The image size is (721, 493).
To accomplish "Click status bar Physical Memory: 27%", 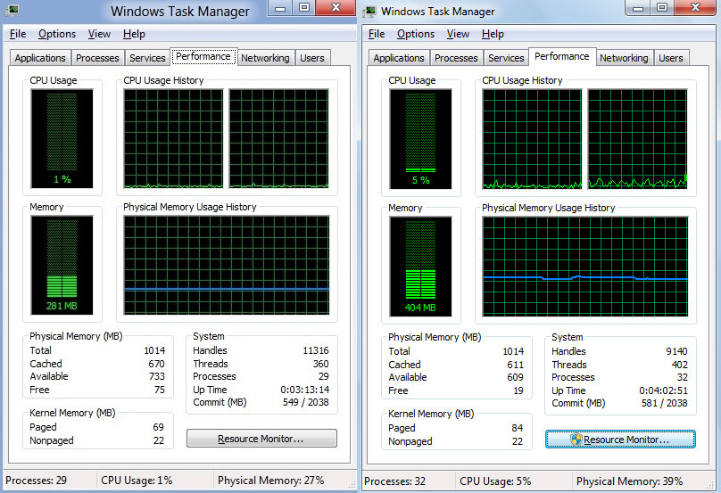I will tap(271, 481).
